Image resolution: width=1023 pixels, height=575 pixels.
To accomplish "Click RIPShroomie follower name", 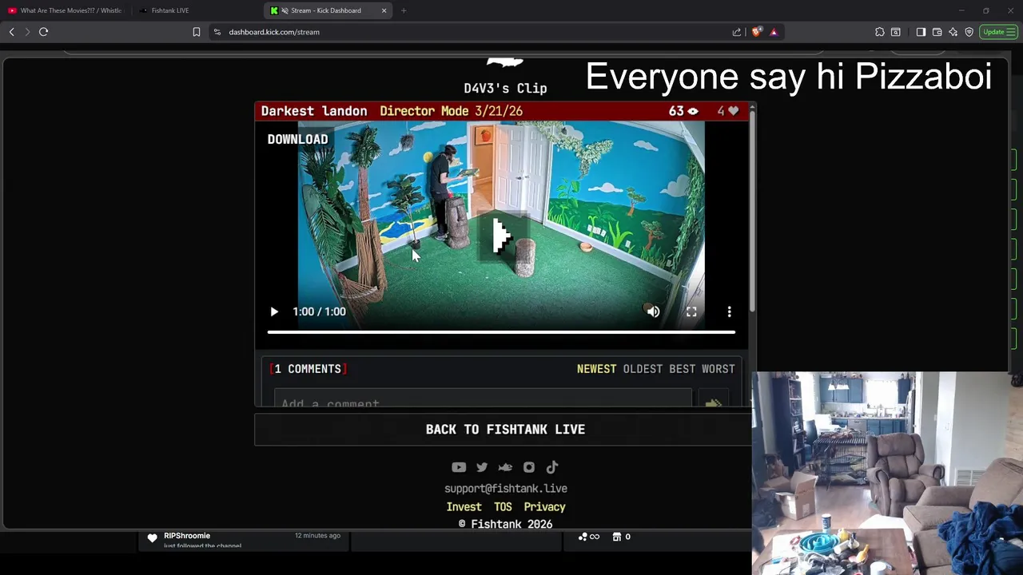I will click(x=187, y=536).
